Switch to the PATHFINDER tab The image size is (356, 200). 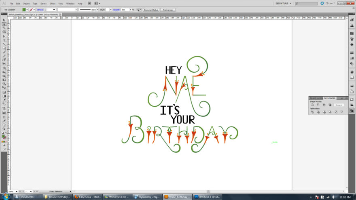point(329,98)
